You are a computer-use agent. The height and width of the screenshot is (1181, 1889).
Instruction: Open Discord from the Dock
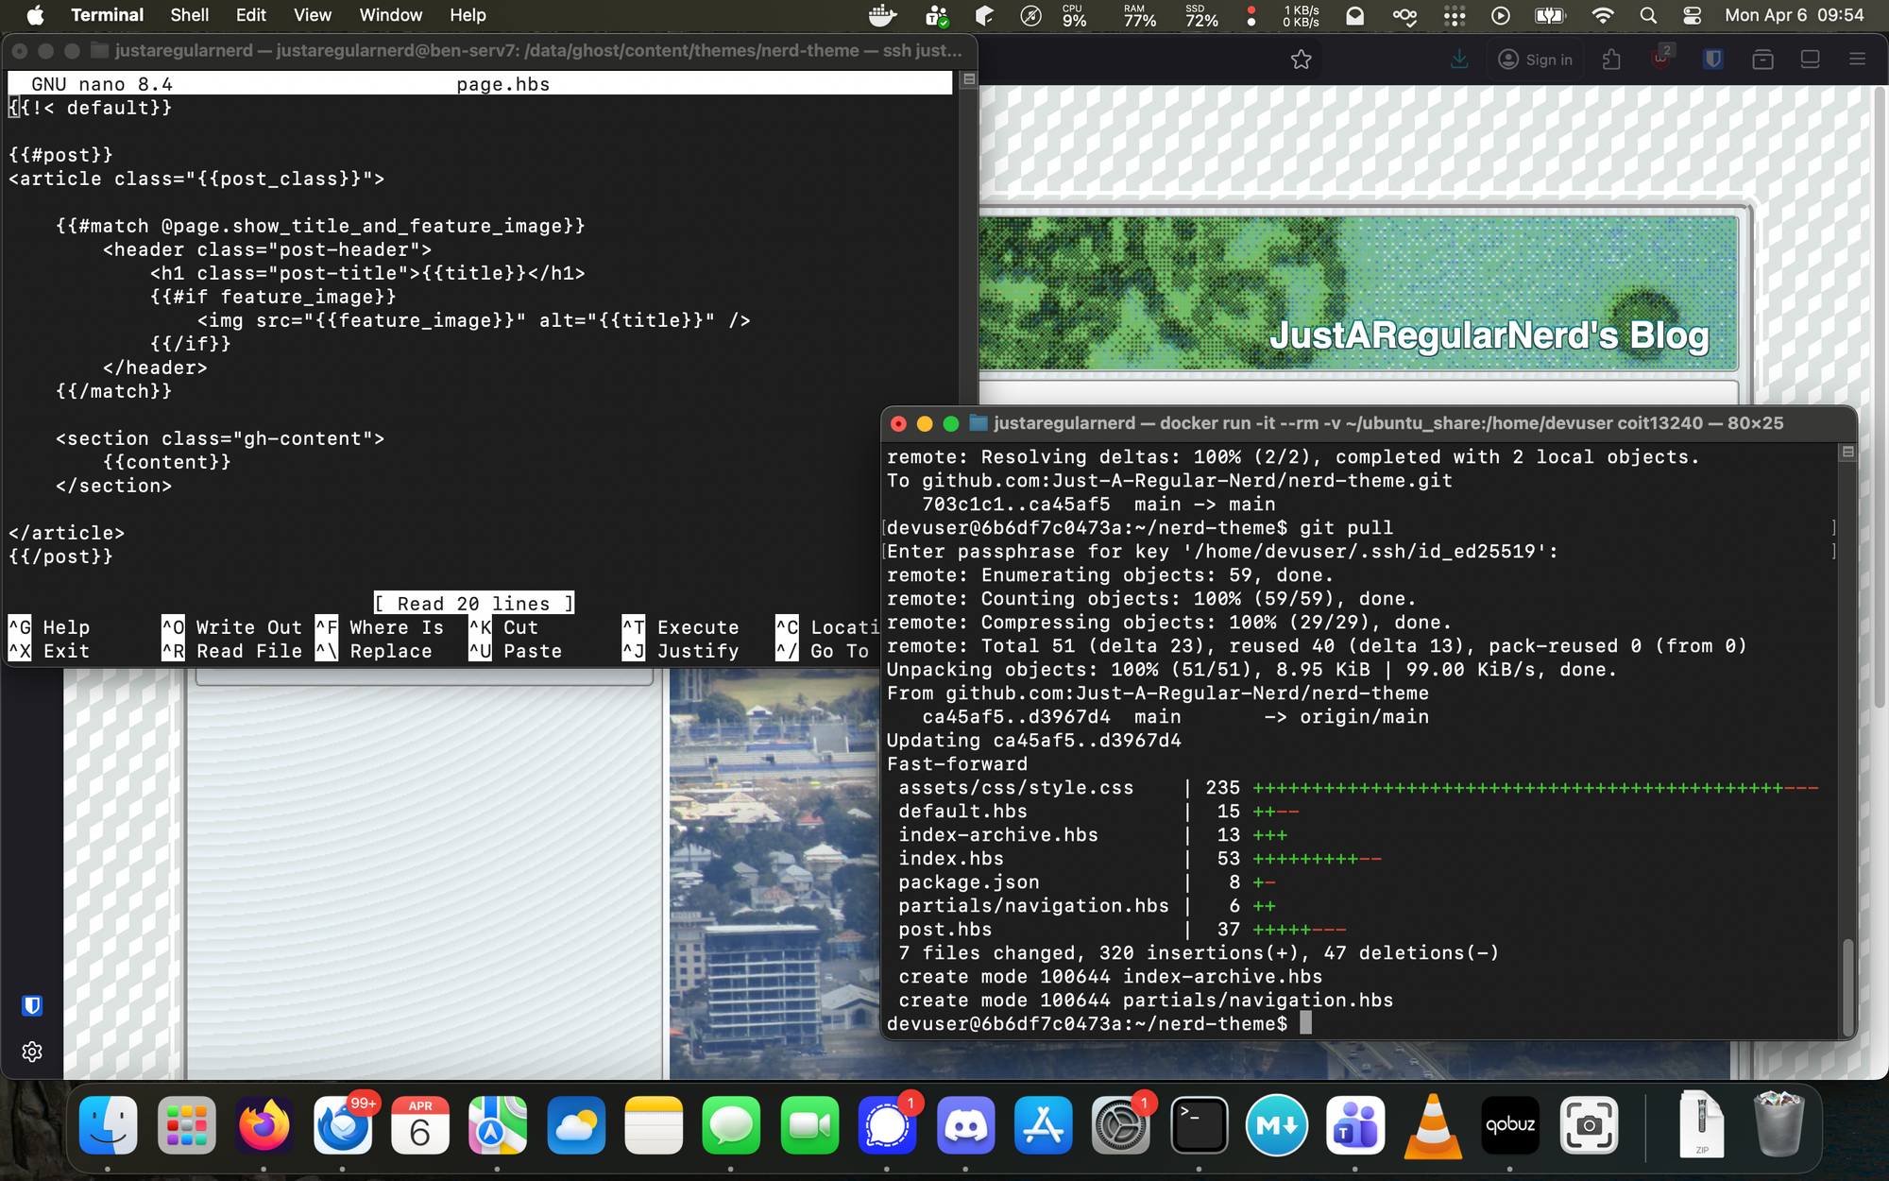965,1125
